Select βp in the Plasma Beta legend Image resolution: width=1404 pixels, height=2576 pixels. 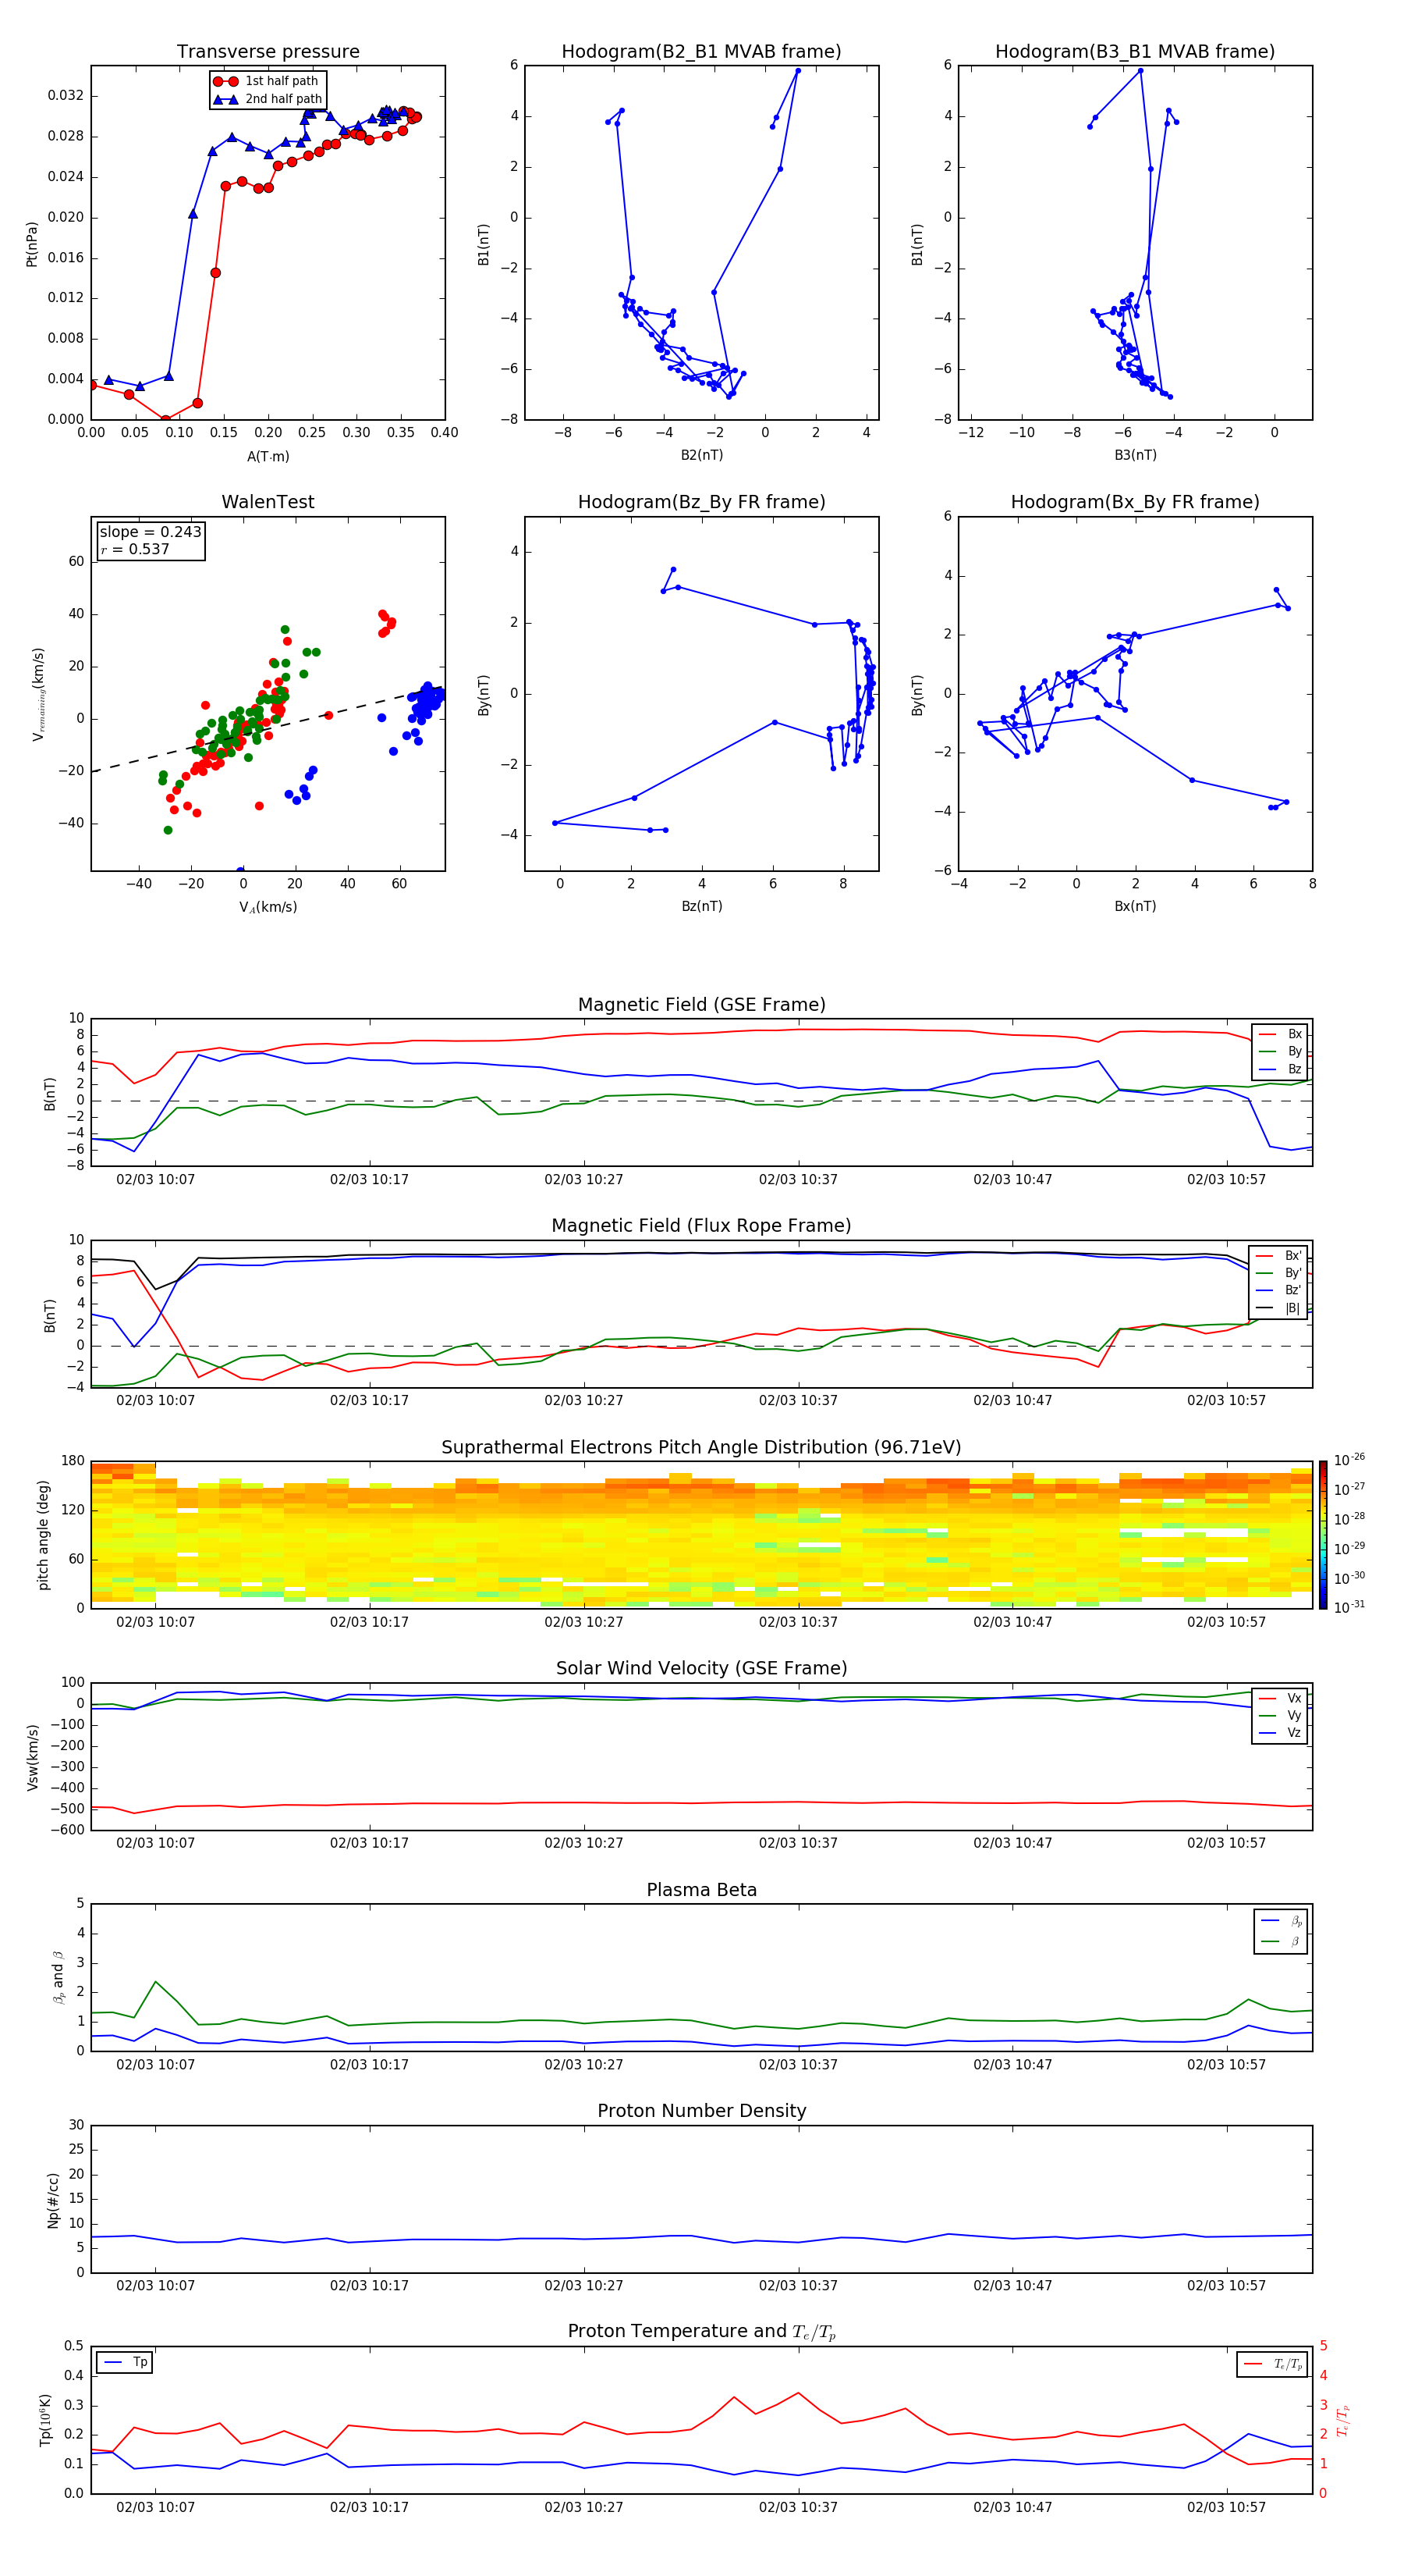coord(1282,1921)
